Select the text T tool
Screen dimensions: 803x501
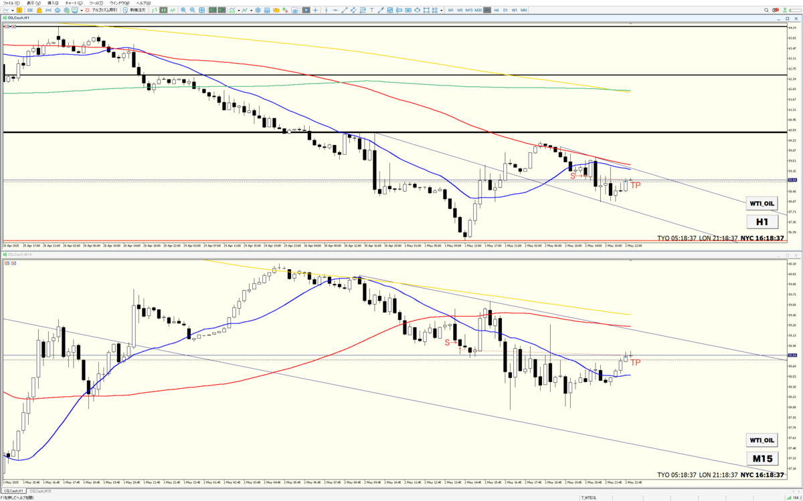coord(372,10)
